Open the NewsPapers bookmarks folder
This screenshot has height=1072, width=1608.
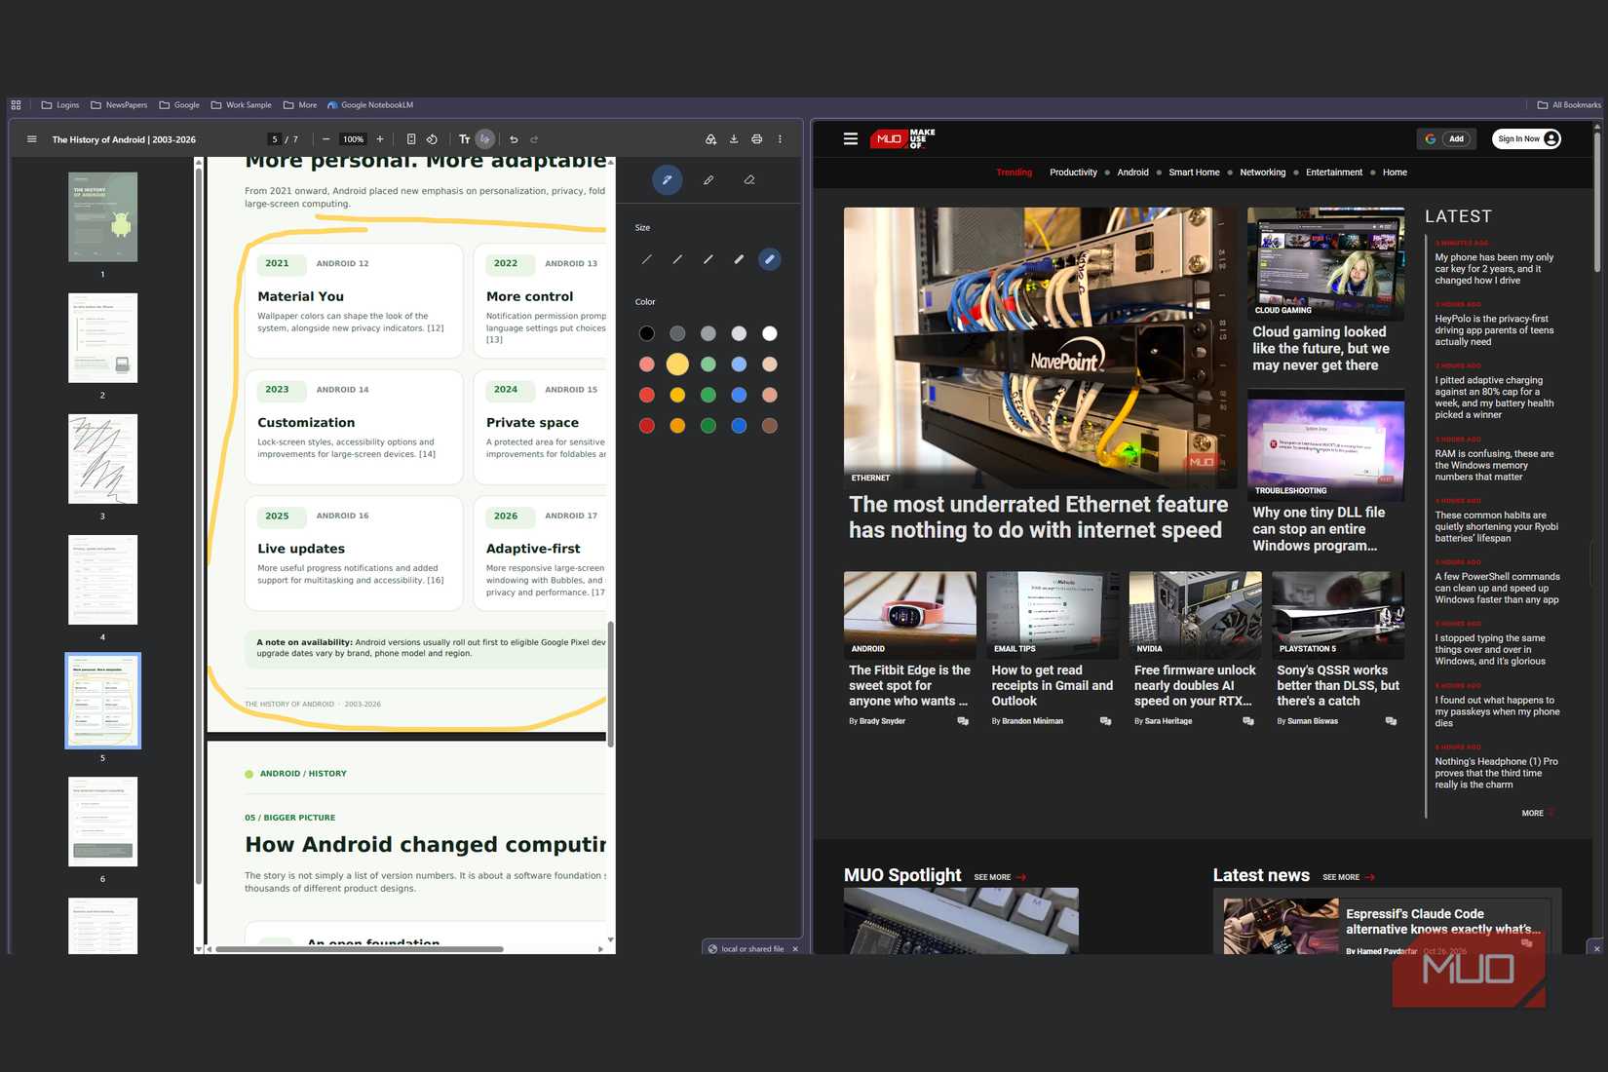tap(119, 105)
